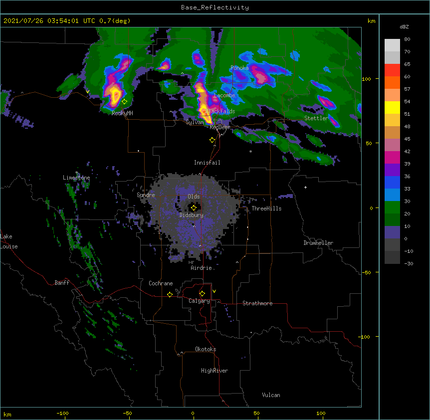Pick the magenta swatch between 42 and 39 dBZ

coord(392,157)
